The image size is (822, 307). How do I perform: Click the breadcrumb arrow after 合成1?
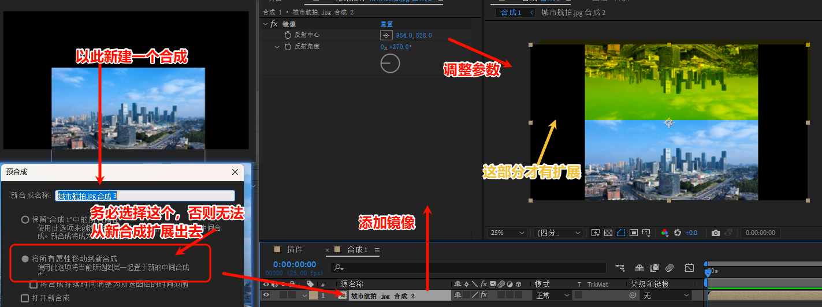[531, 13]
